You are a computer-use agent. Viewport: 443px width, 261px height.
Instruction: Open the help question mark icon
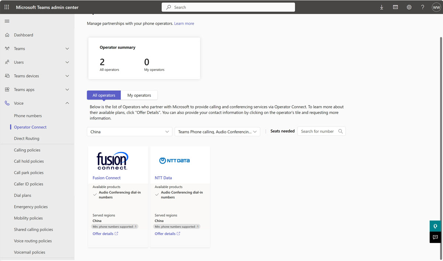tap(423, 7)
